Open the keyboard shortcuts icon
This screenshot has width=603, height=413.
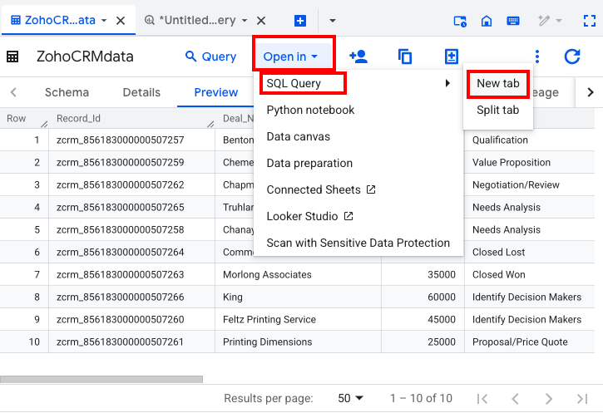click(x=513, y=21)
